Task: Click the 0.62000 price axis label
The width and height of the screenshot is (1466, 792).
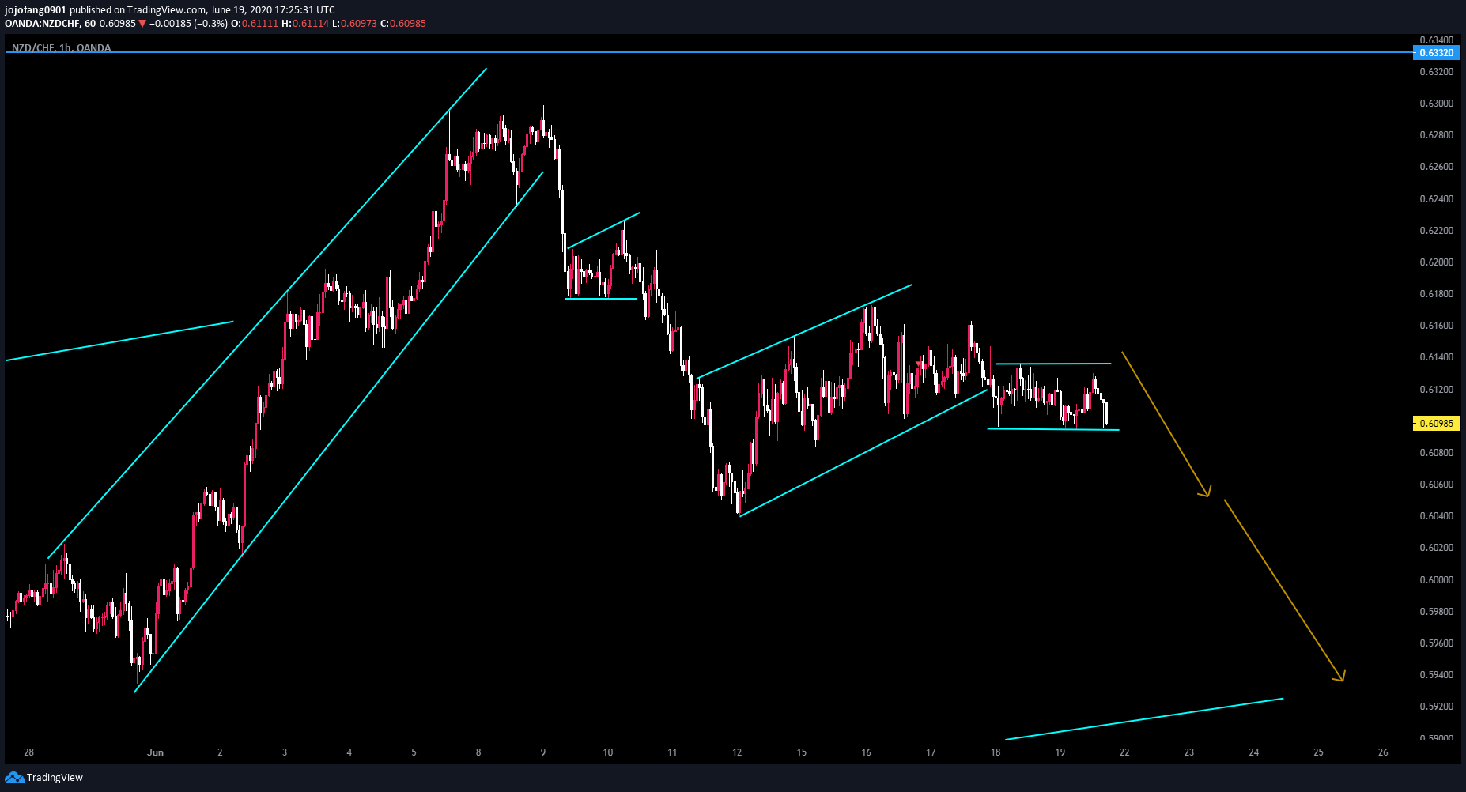Action: click(1436, 262)
